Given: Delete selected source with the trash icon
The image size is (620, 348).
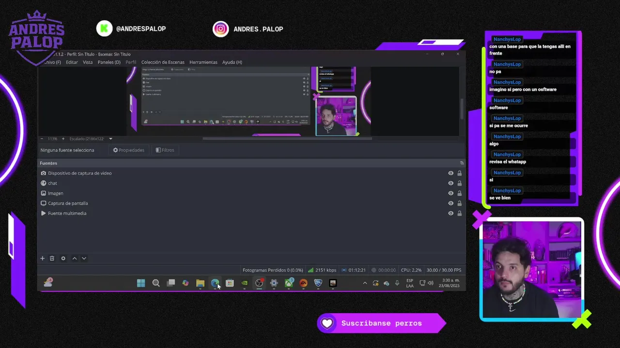Looking at the screenshot, I should [x=52, y=259].
